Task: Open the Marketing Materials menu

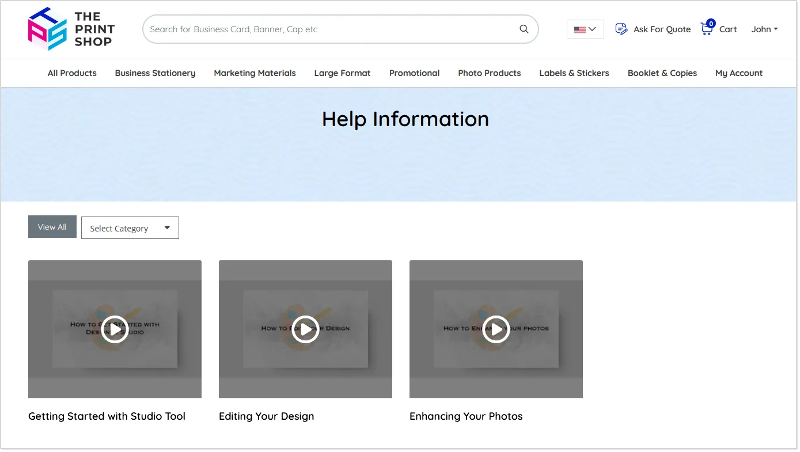Action: (x=255, y=73)
